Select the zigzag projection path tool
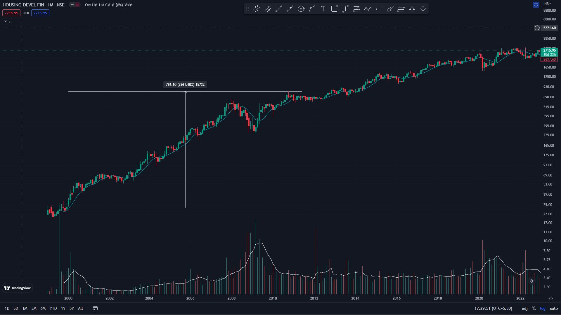Screen dimensions: 561x315 click(368, 9)
